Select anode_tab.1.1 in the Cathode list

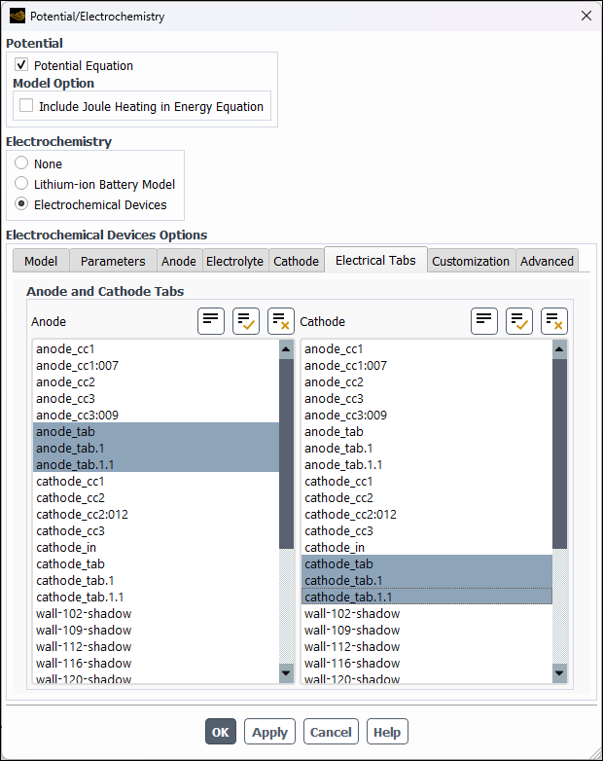427,464
